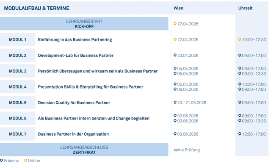Click the 'Wien' column header

178,8
